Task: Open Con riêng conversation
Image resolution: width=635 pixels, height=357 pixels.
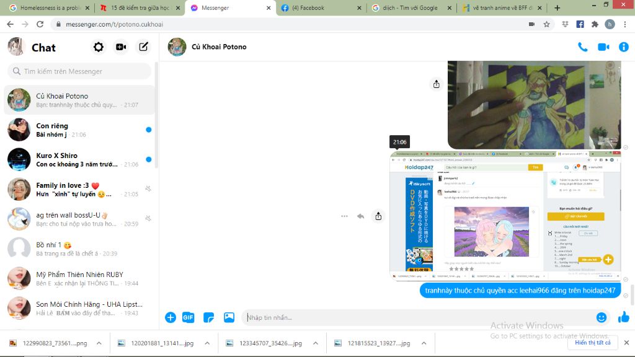Action: click(x=79, y=130)
